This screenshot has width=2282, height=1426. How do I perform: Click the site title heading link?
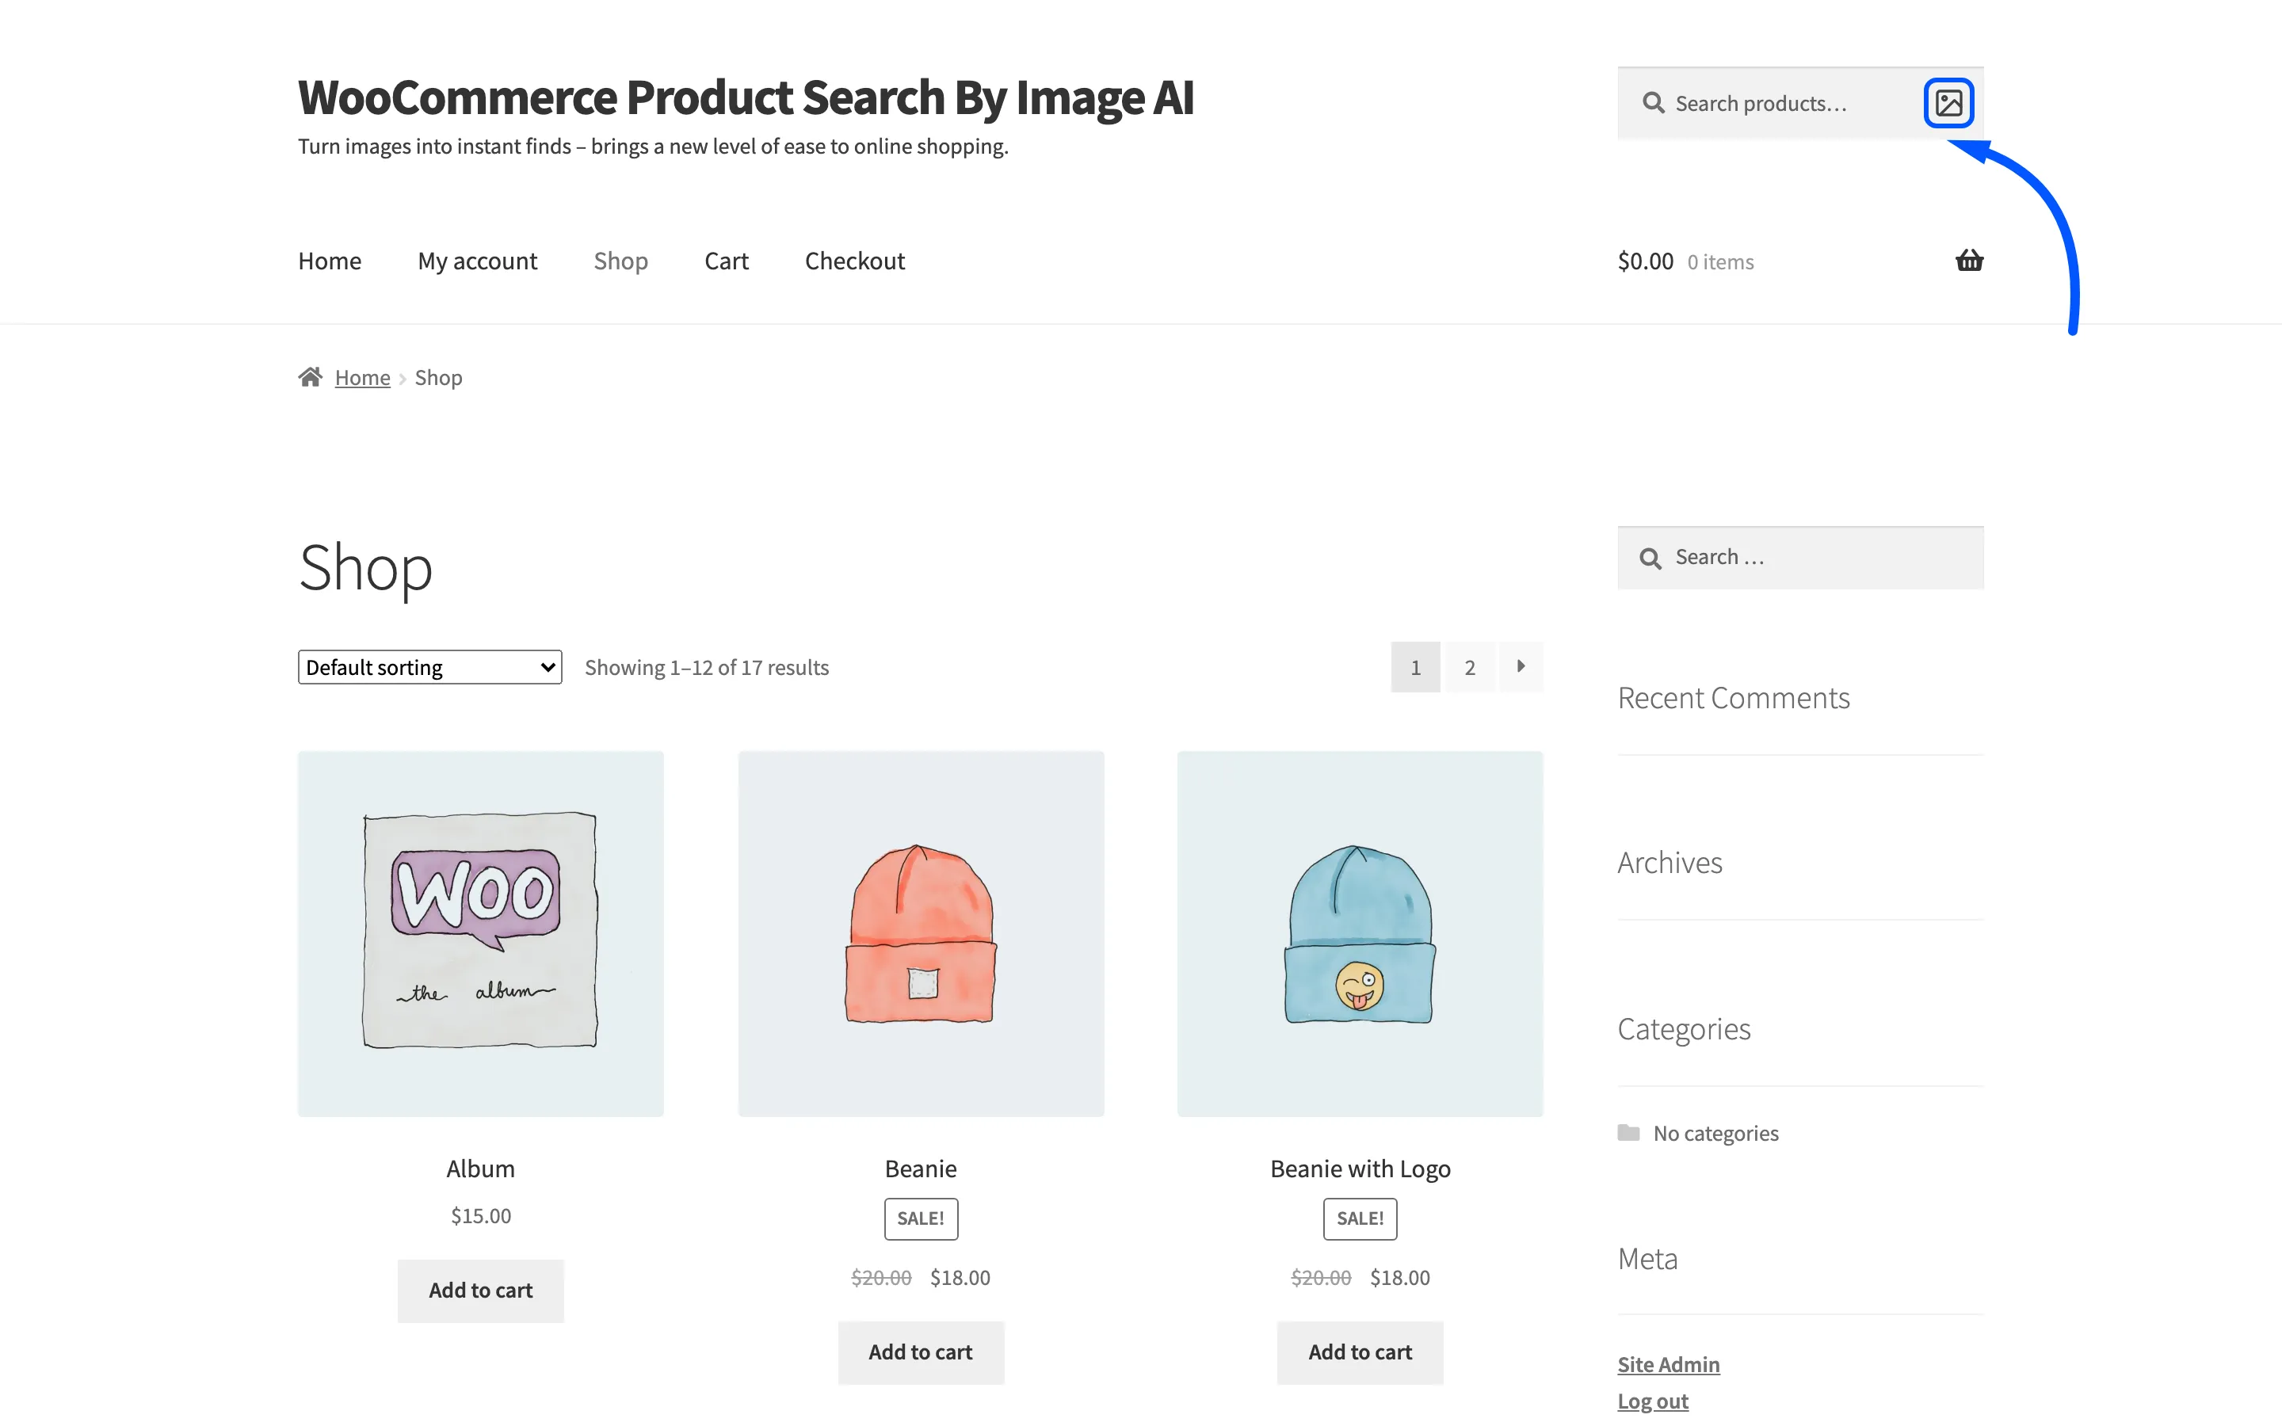(x=746, y=98)
